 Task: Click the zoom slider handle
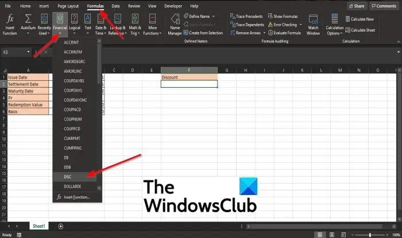[x=370, y=235]
